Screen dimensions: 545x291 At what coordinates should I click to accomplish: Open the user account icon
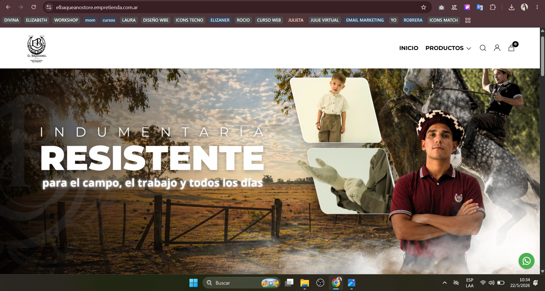tap(497, 48)
